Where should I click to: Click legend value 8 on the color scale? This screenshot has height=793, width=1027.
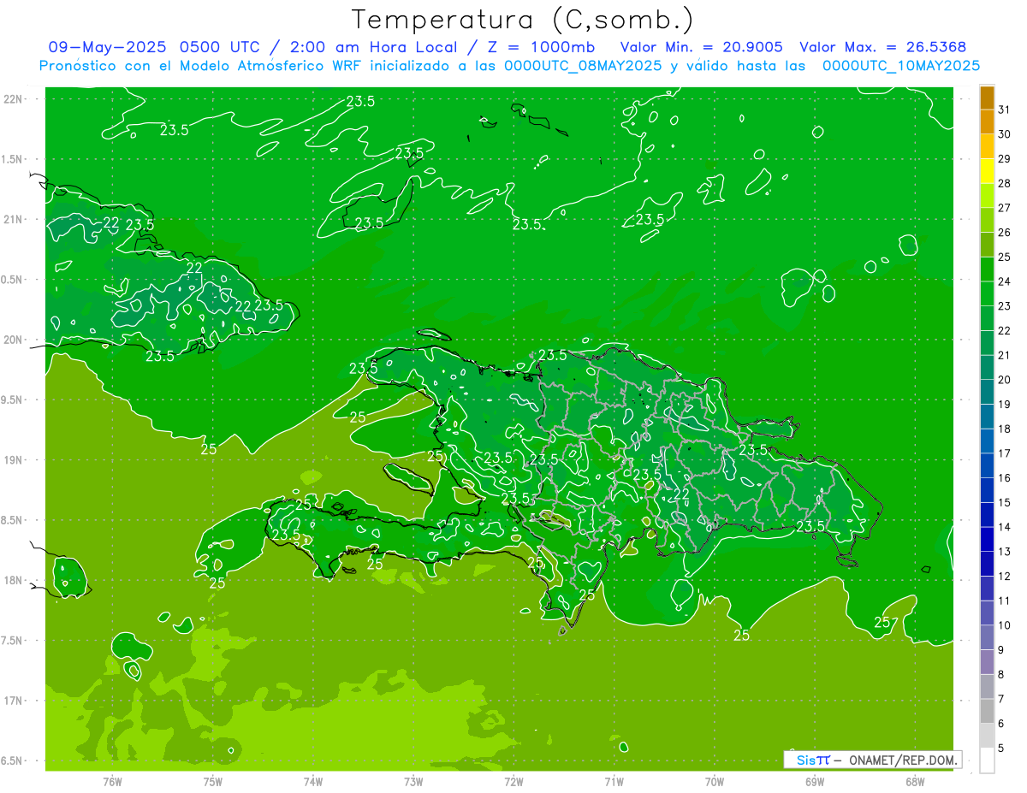pyautogui.click(x=1001, y=674)
